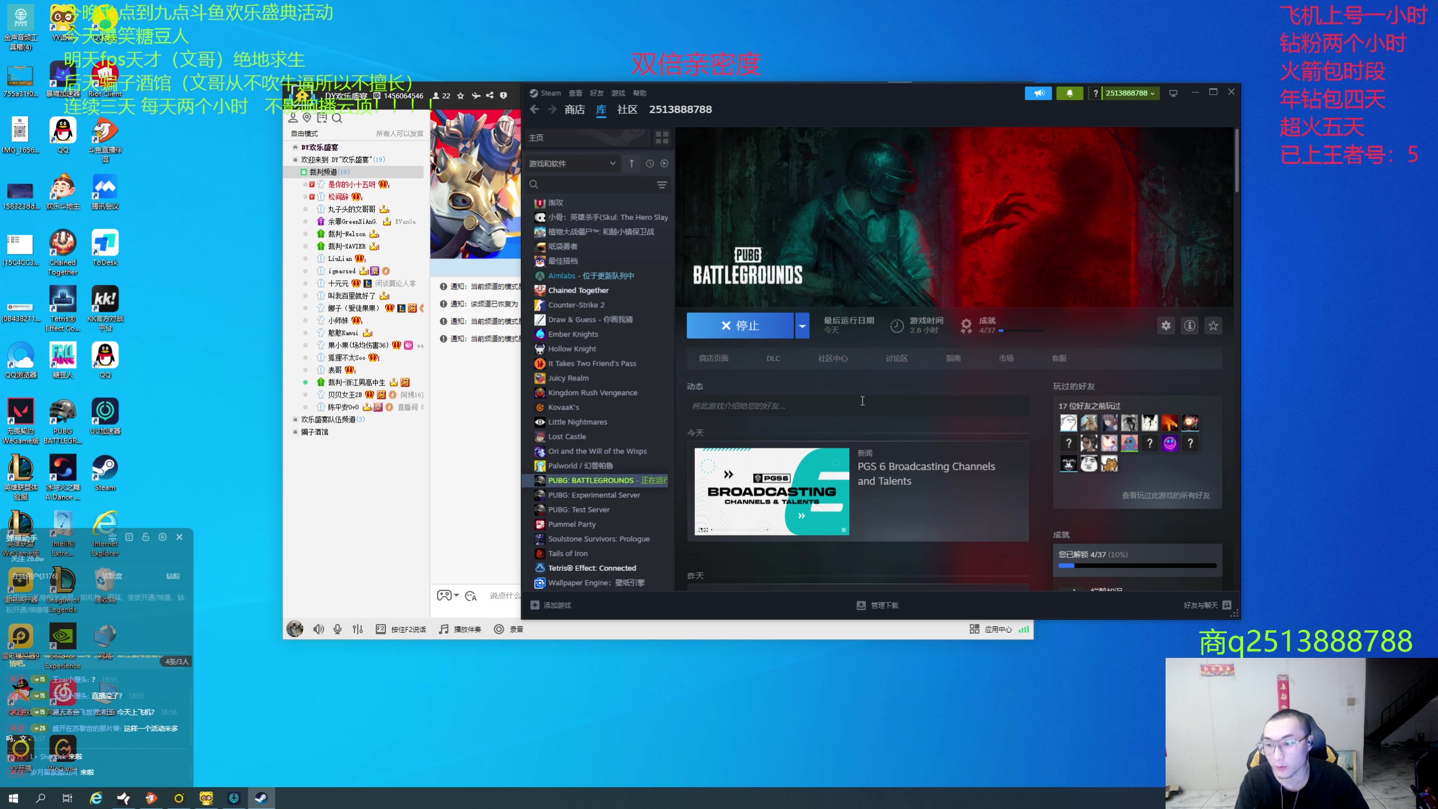This screenshot has width=1438, height=809.
Task: Favorite PUBG with the star icon
Action: pyautogui.click(x=1213, y=326)
